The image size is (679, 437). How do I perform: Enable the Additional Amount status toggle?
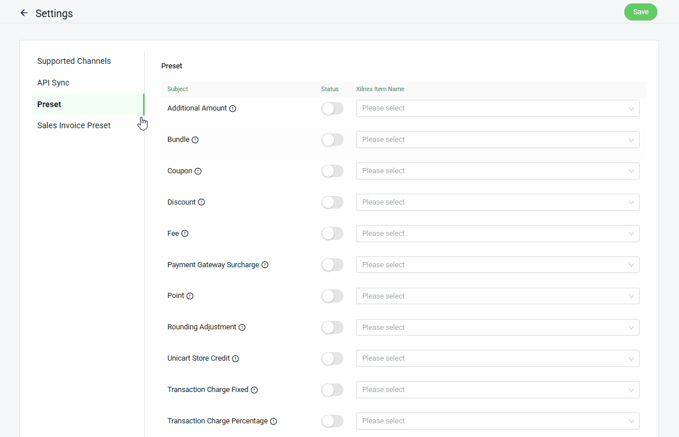[x=332, y=108]
